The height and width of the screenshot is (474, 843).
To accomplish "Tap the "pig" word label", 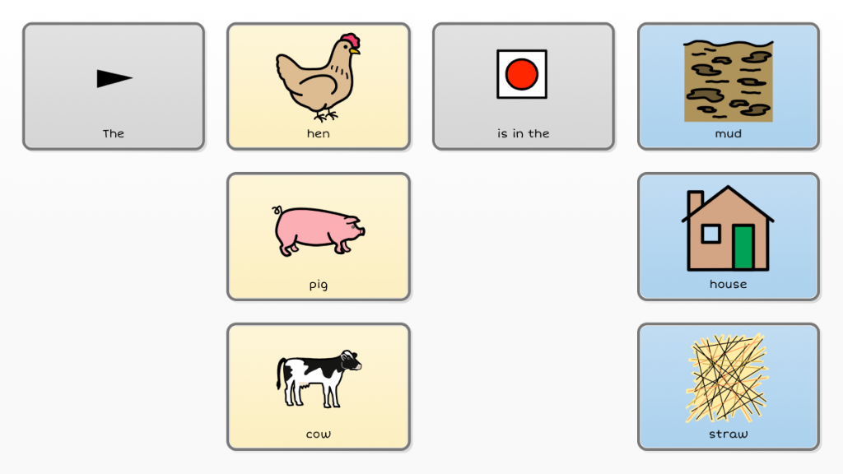I will pos(318,285).
